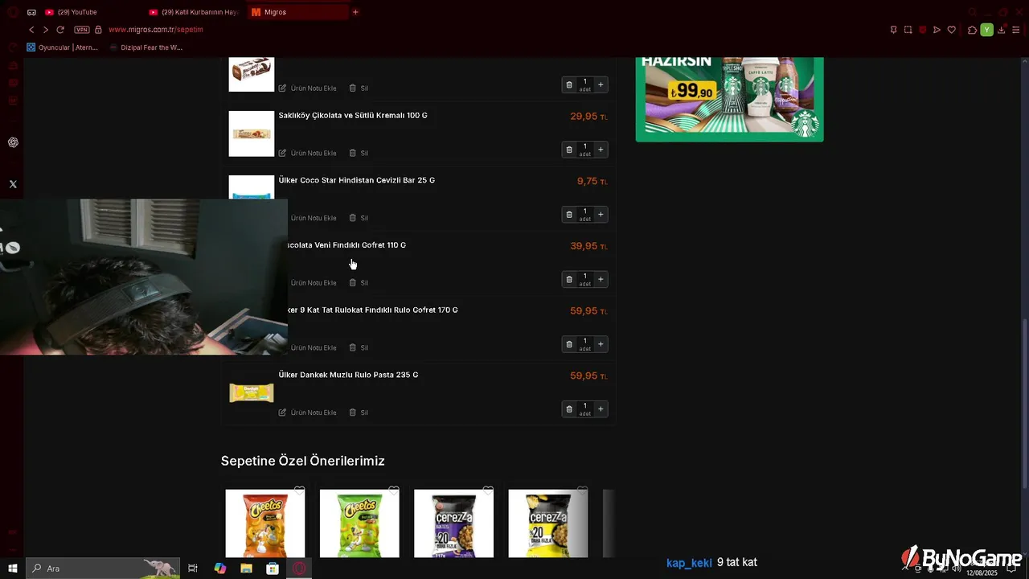1029x579 pixels.
Task: Open the Easy Setup sliders menu
Action: tap(1015, 30)
